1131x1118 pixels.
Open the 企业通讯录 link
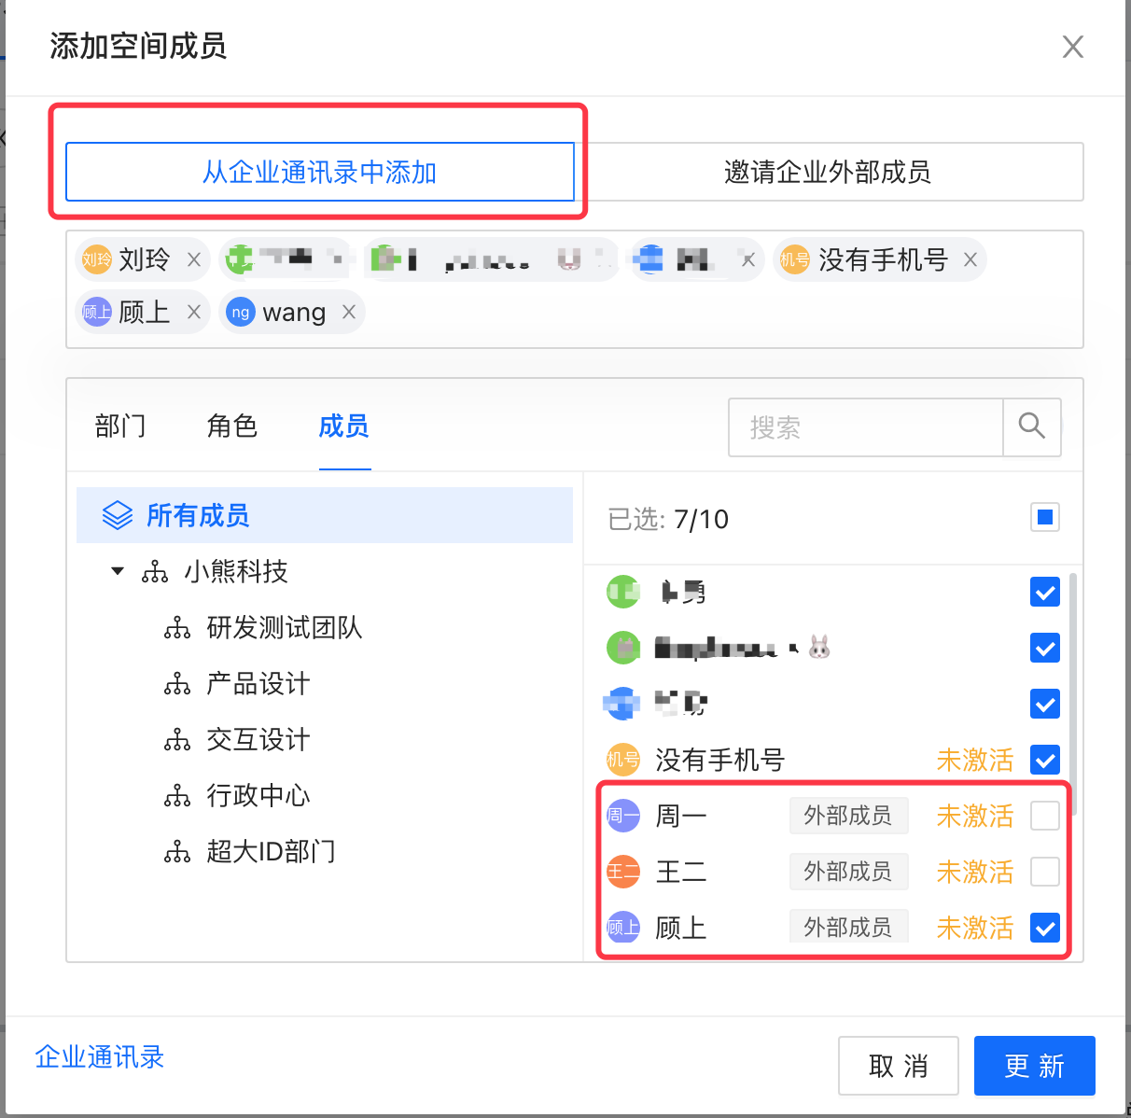pos(100,1057)
